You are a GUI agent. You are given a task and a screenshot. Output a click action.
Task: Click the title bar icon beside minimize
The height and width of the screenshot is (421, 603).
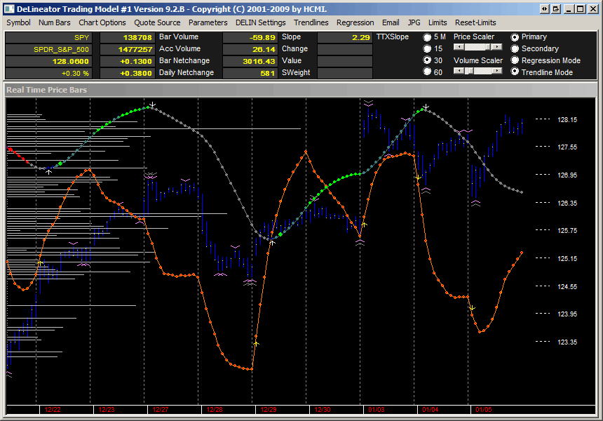click(x=556, y=9)
